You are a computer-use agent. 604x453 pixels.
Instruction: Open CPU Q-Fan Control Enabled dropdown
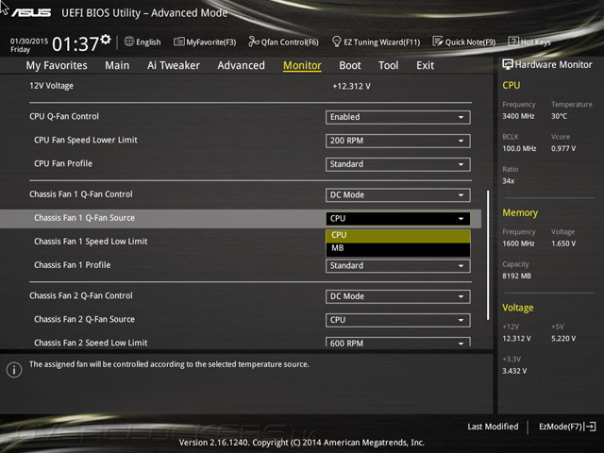(x=398, y=117)
